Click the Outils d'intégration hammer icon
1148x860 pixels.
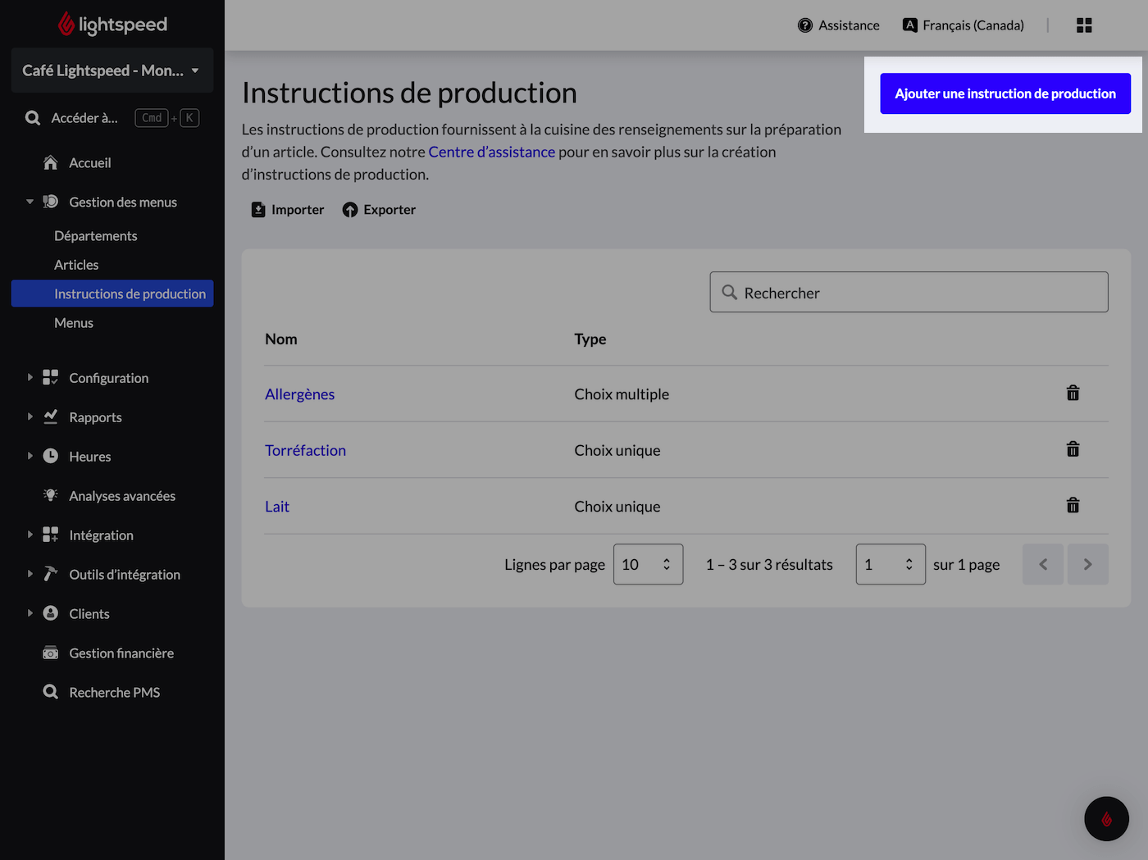(51, 574)
